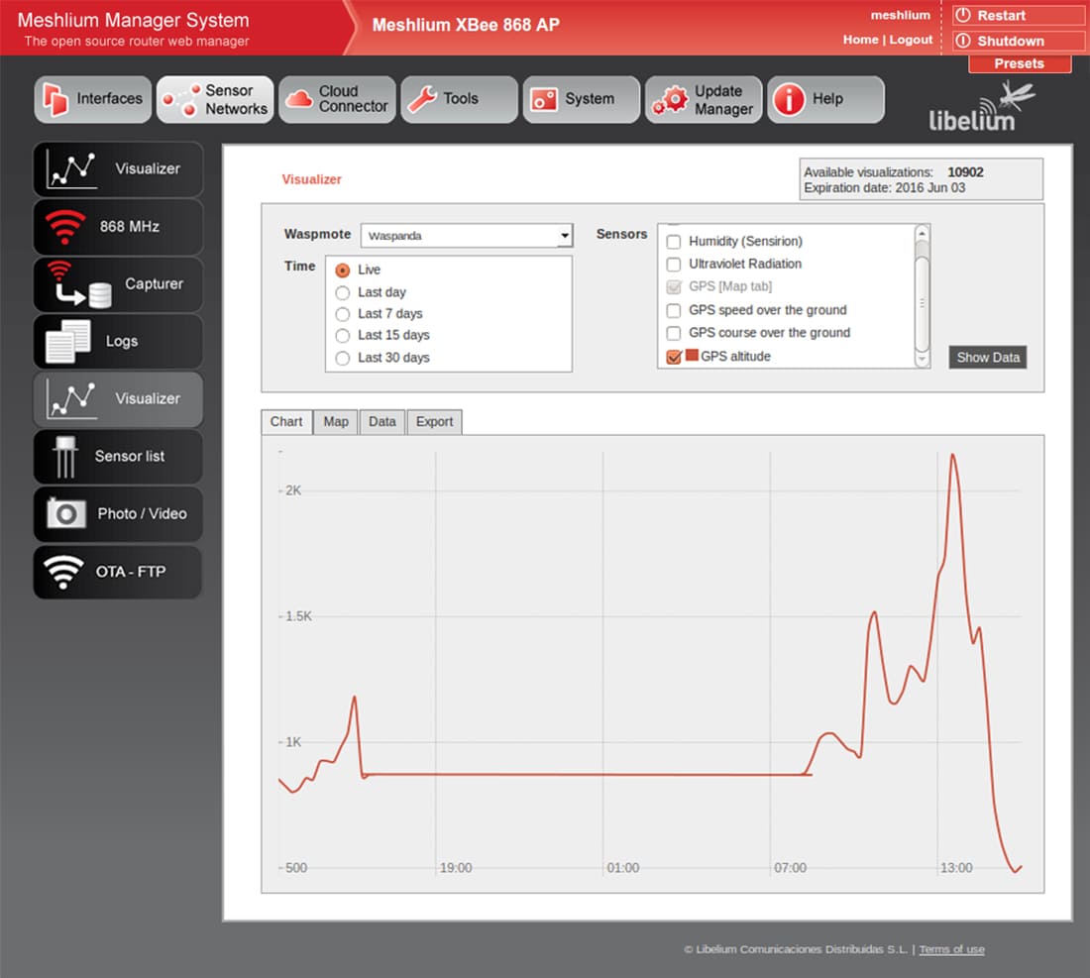Image resolution: width=1090 pixels, height=978 pixels.
Task: Click the Update Manager gears icon
Action: click(x=670, y=99)
